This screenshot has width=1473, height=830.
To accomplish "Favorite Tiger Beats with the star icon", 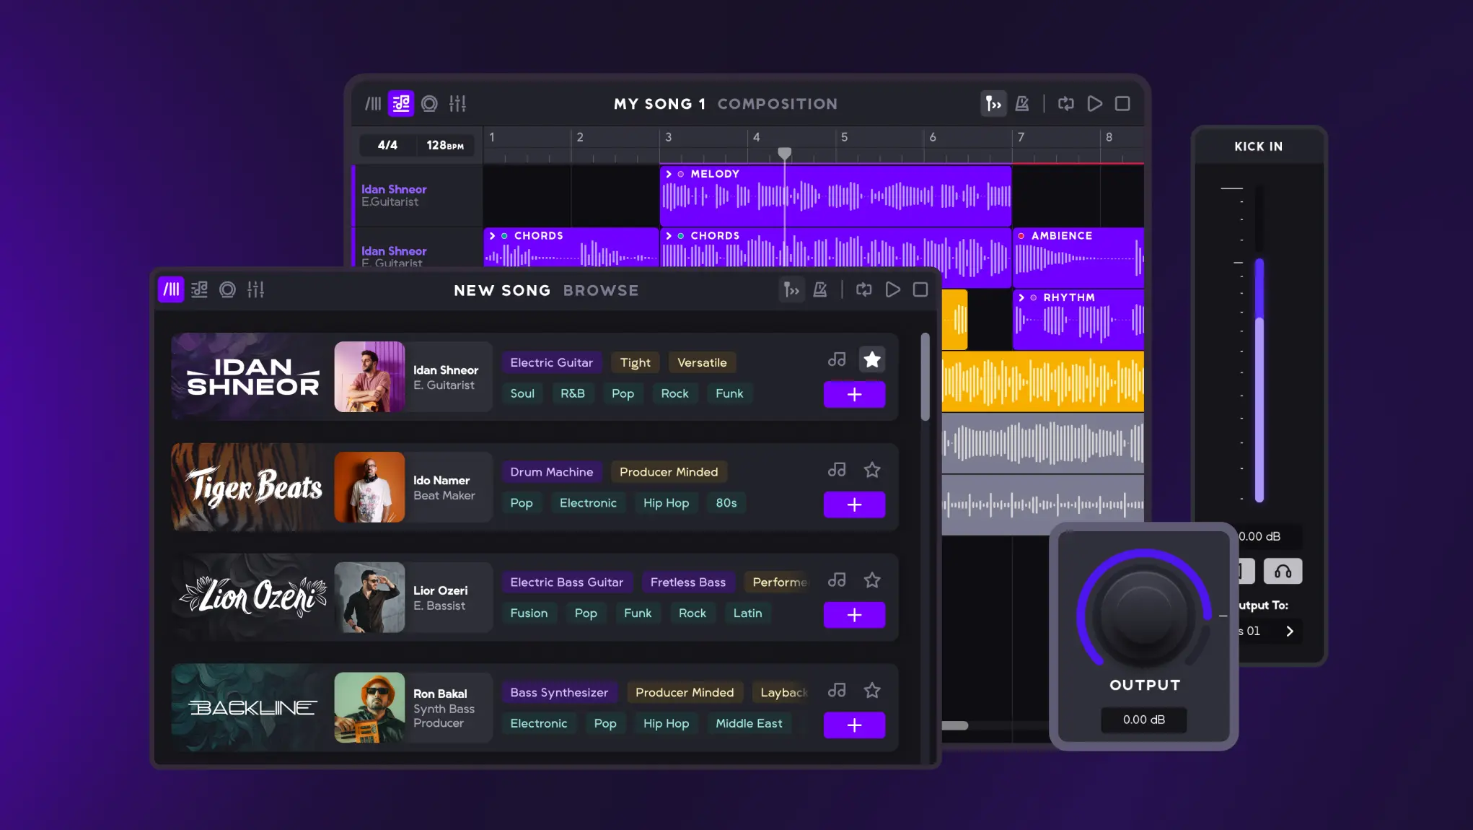I will pyautogui.click(x=872, y=469).
